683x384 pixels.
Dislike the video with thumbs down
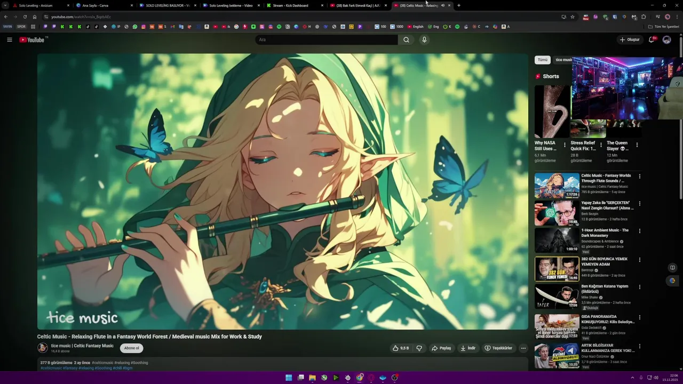pos(419,348)
